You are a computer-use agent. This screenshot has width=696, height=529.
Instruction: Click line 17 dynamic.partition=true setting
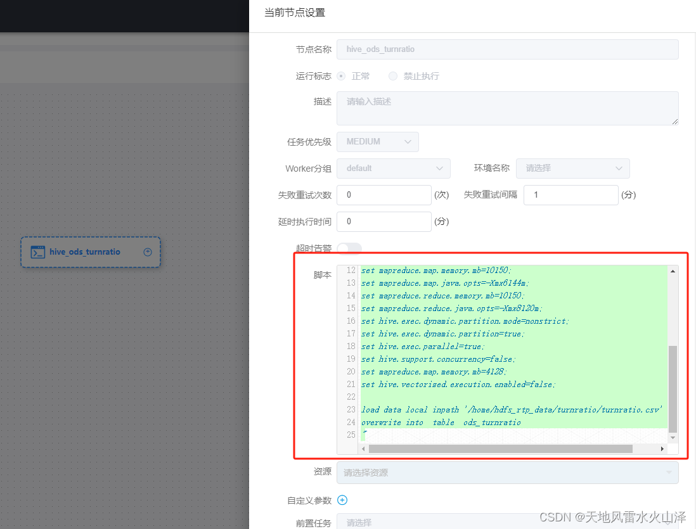[x=442, y=334]
